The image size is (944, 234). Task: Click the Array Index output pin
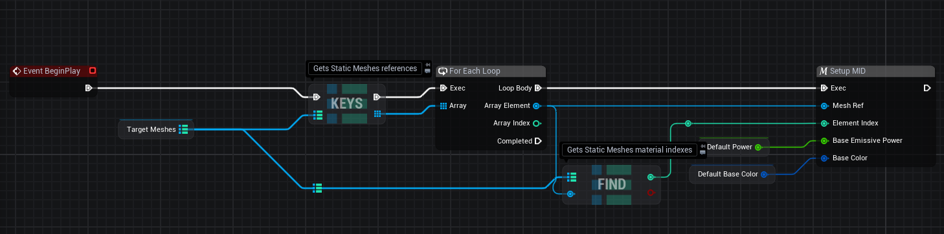536,123
